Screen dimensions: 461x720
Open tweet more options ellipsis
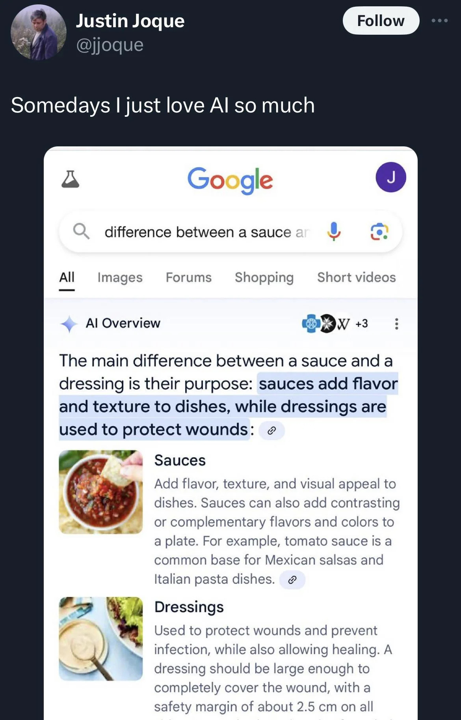coord(439,21)
